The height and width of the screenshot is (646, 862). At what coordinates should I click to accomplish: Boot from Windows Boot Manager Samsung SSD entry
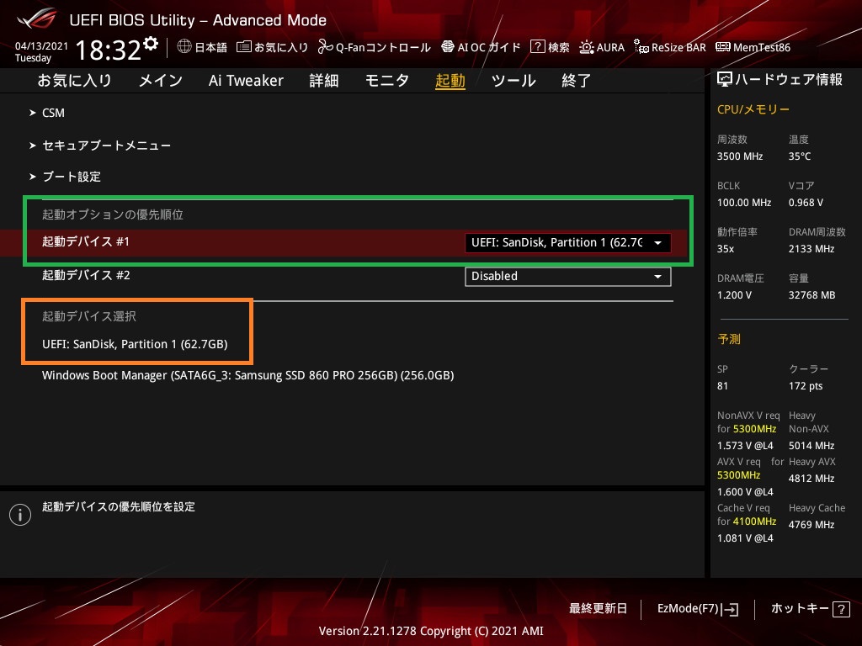[x=248, y=376]
